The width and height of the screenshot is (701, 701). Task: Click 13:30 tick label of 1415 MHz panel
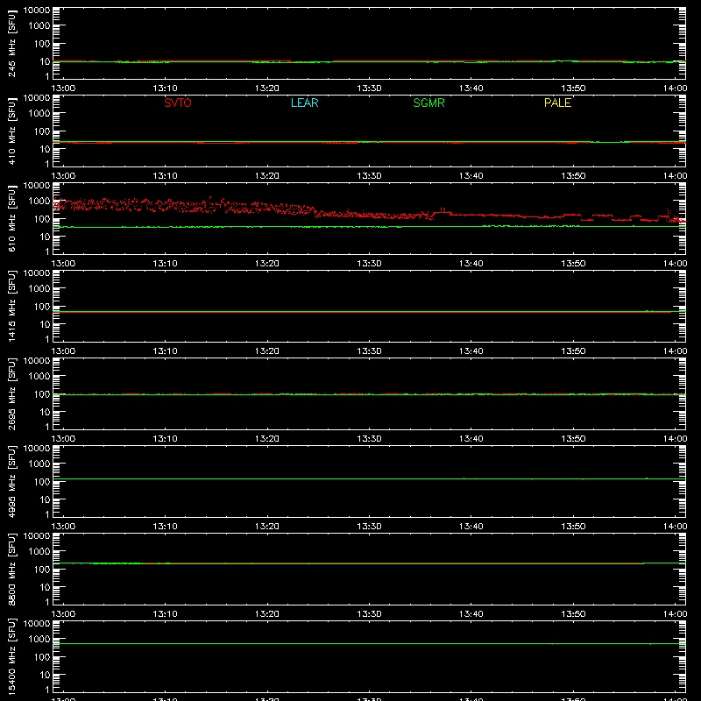pos(369,351)
